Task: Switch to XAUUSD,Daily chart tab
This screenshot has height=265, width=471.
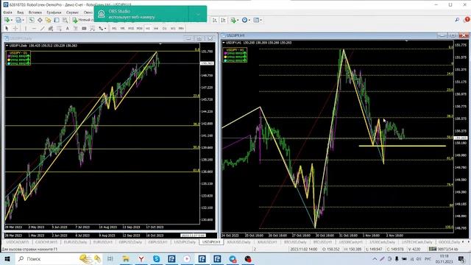Action: pos(238,242)
